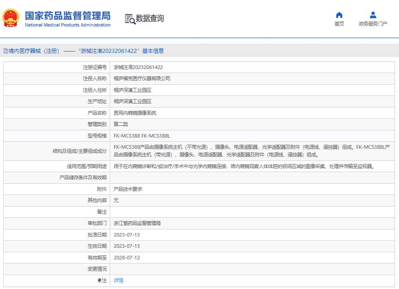399x289 pixels.
Task: Click National Medical Products Administration subtitle
Action: 68,25
